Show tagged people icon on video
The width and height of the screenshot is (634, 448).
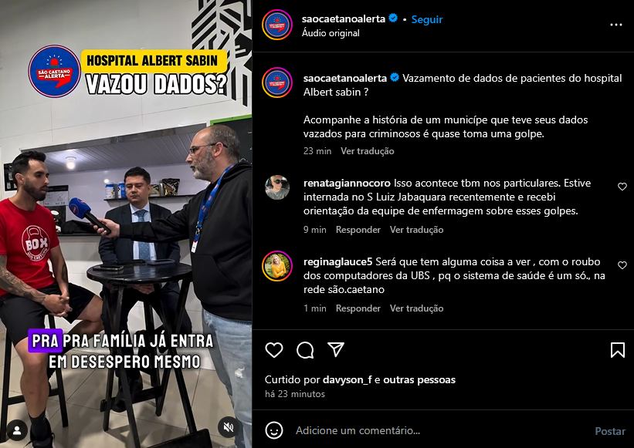point(17,430)
